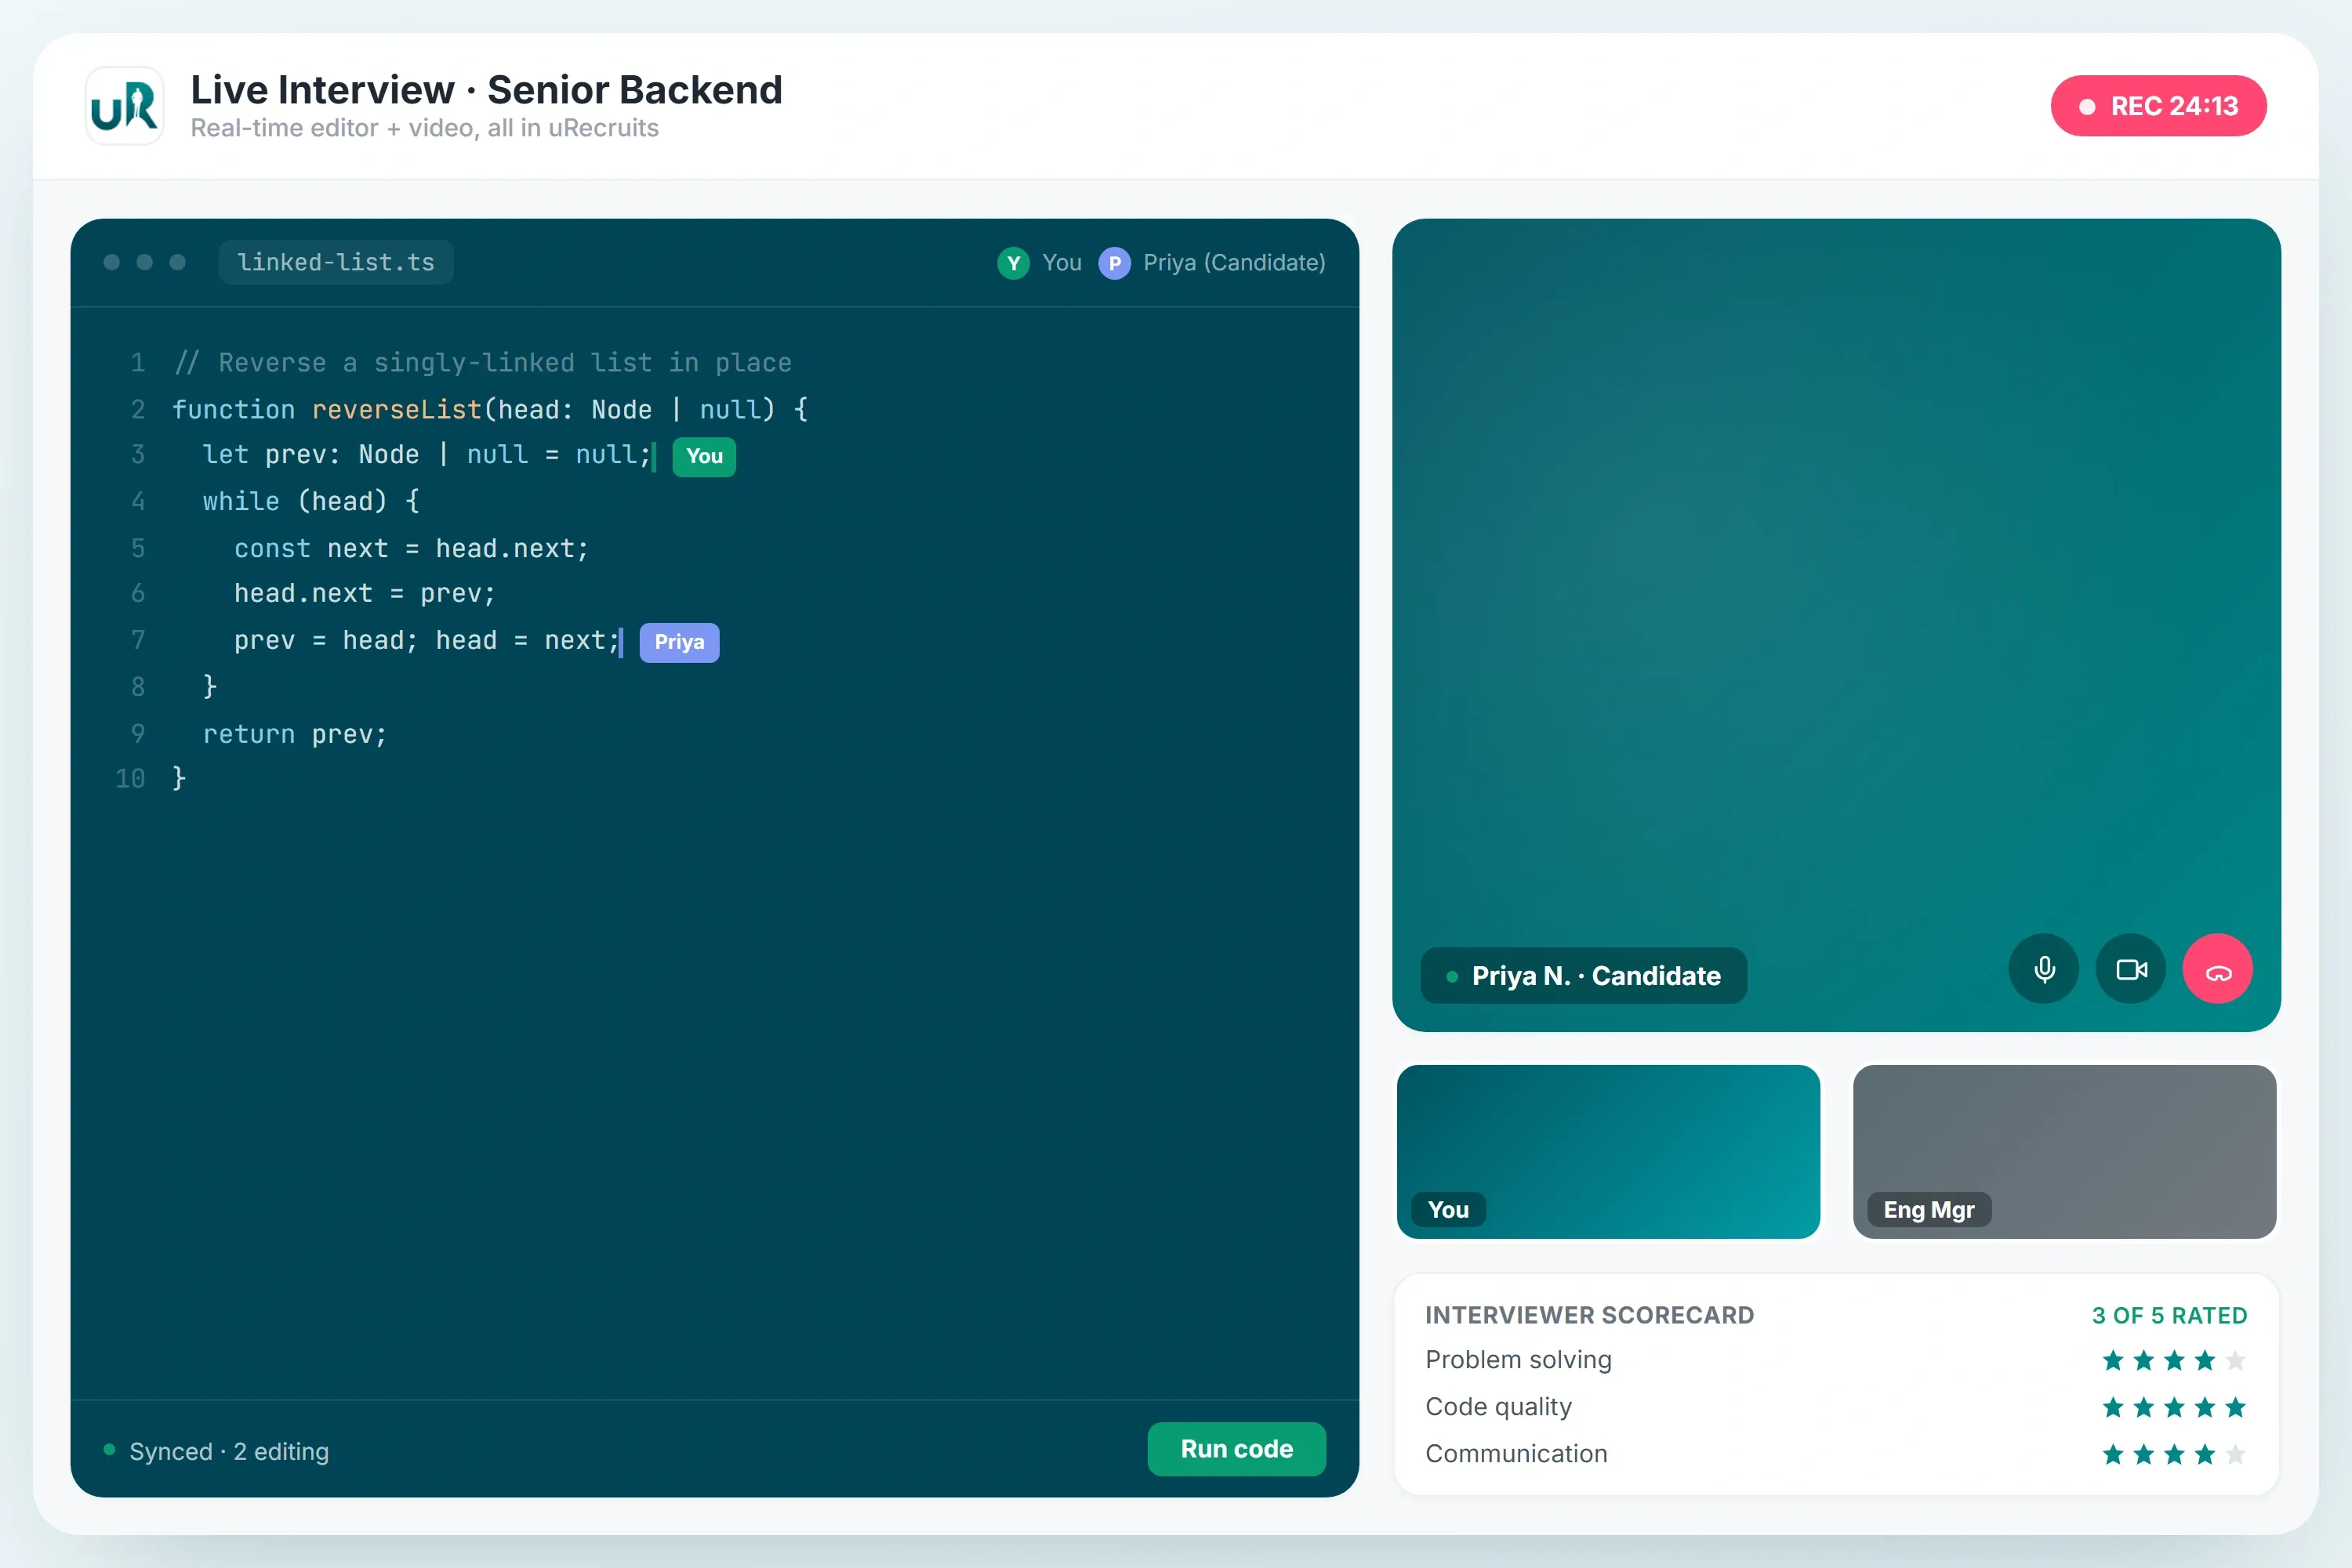
Task: Click the 'Code quality' scorecard label
Action: [x=1499, y=1407]
